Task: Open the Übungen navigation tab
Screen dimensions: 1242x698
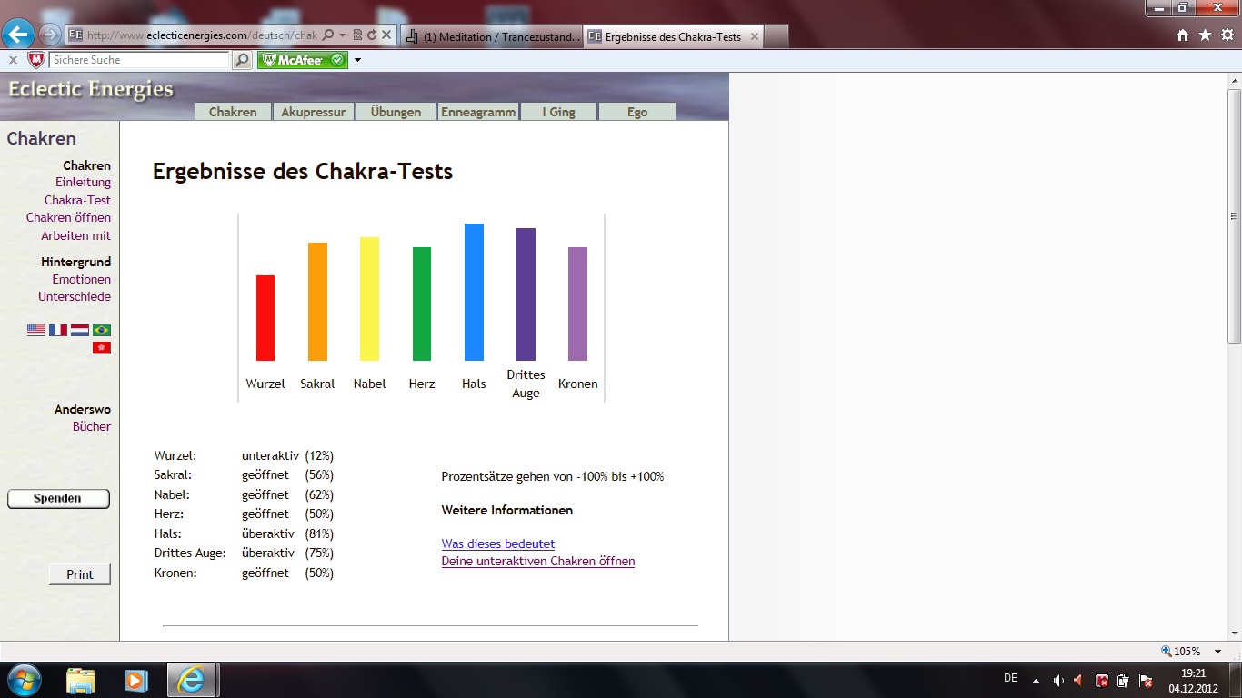Action: pyautogui.click(x=396, y=112)
